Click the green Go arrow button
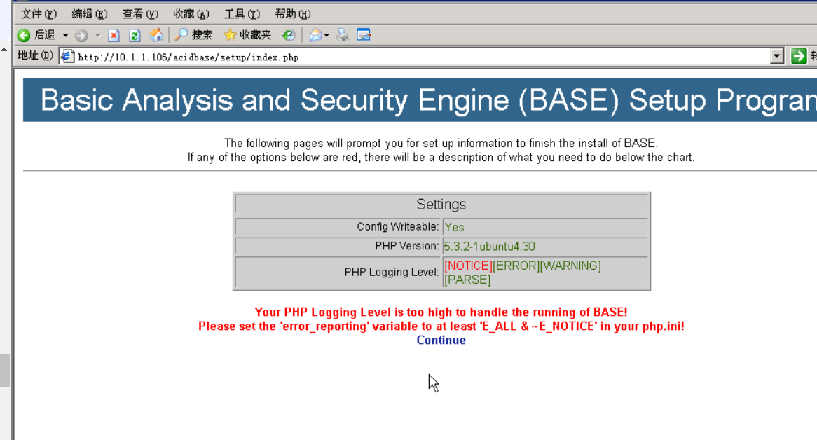 798,56
